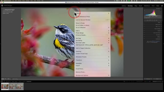Image resolution: width=164 pixels, height=92 pixels.
Task: Collapse the Histogram panel triangle
Action: (x=161, y=8)
